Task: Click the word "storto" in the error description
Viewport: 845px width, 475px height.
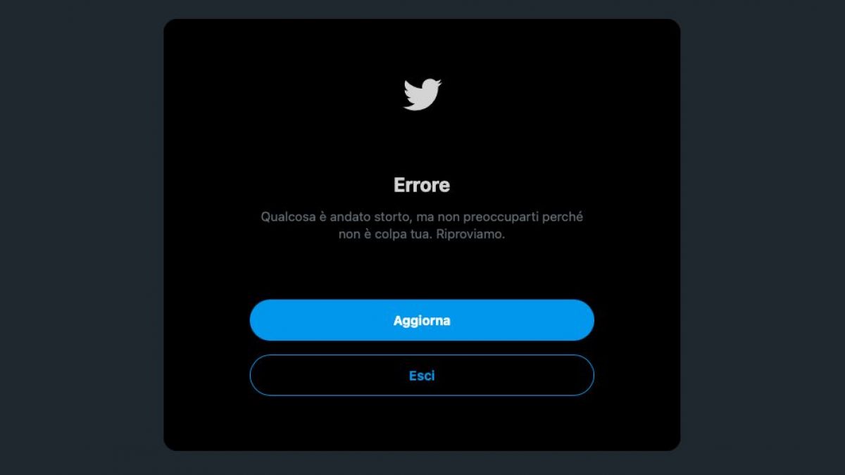Action: point(386,217)
